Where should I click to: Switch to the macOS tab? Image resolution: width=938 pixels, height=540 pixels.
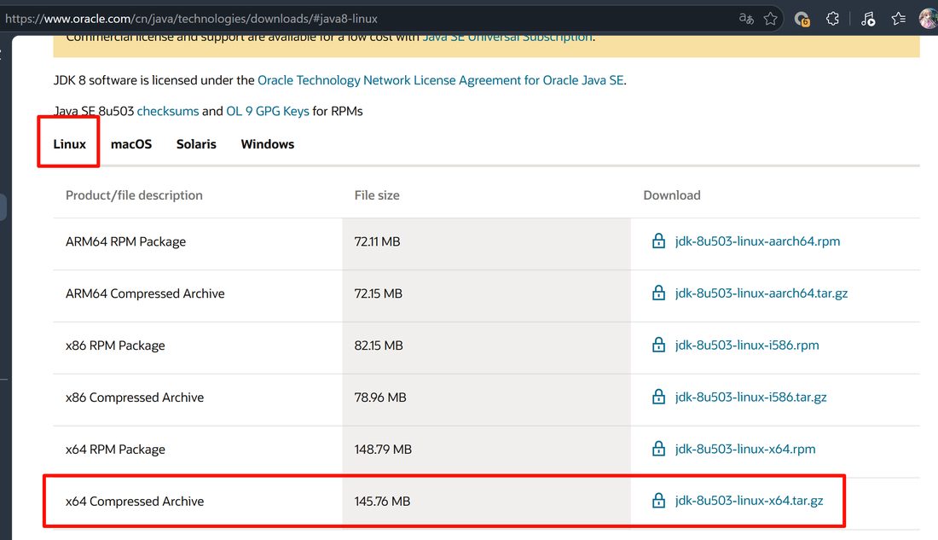pos(131,143)
